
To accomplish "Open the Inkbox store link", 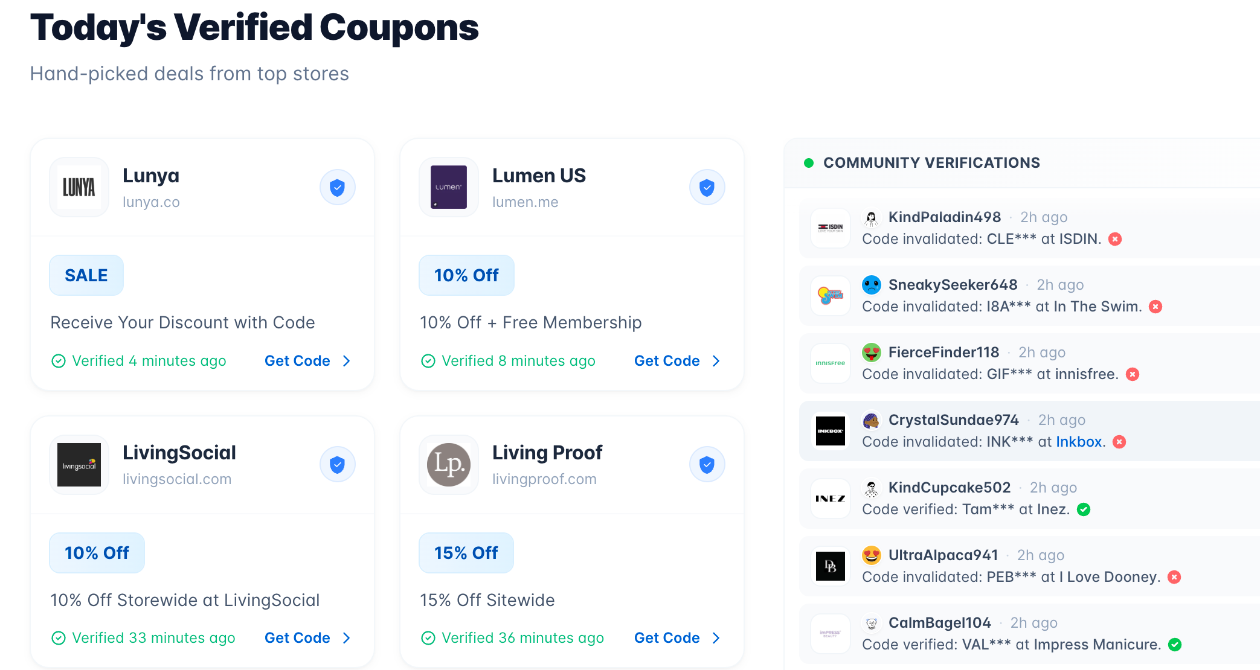I will click(x=1079, y=442).
